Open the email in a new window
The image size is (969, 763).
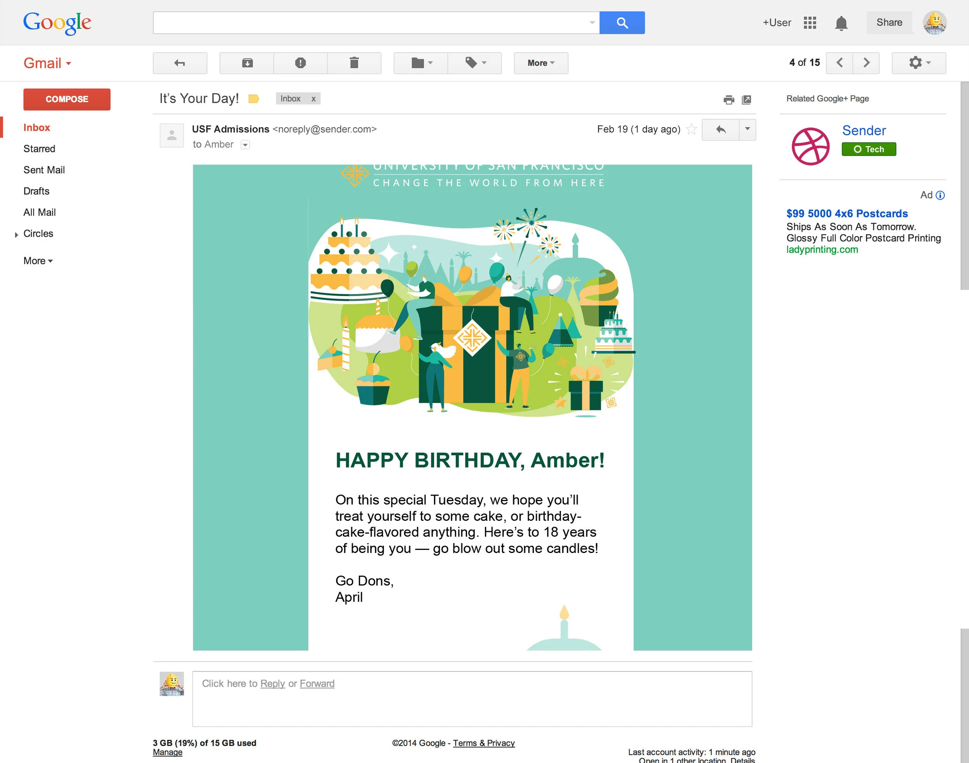pyautogui.click(x=747, y=100)
